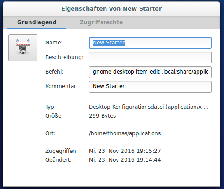Click the Befehl label

point(54,72)
